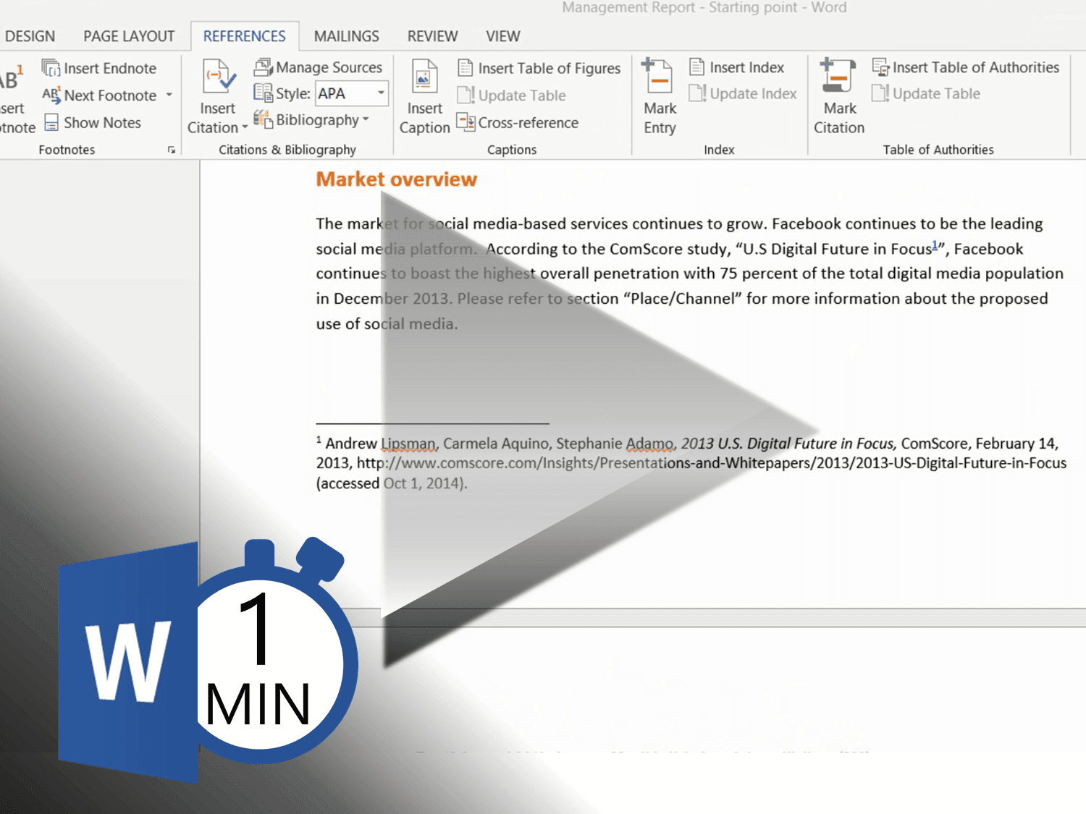Click the Mark Citation icon
The height and width of the screenshot is (814, 1086).
click(x=838, y=76)
